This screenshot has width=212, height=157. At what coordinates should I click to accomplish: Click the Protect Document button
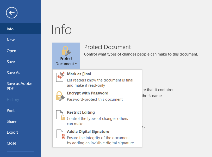click(x=66, y=56)
